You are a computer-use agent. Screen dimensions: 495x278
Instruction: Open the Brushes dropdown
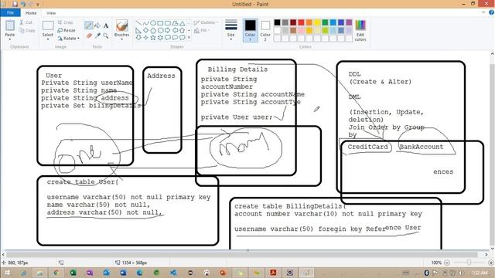pyautogui.click(x=122, y=39)
